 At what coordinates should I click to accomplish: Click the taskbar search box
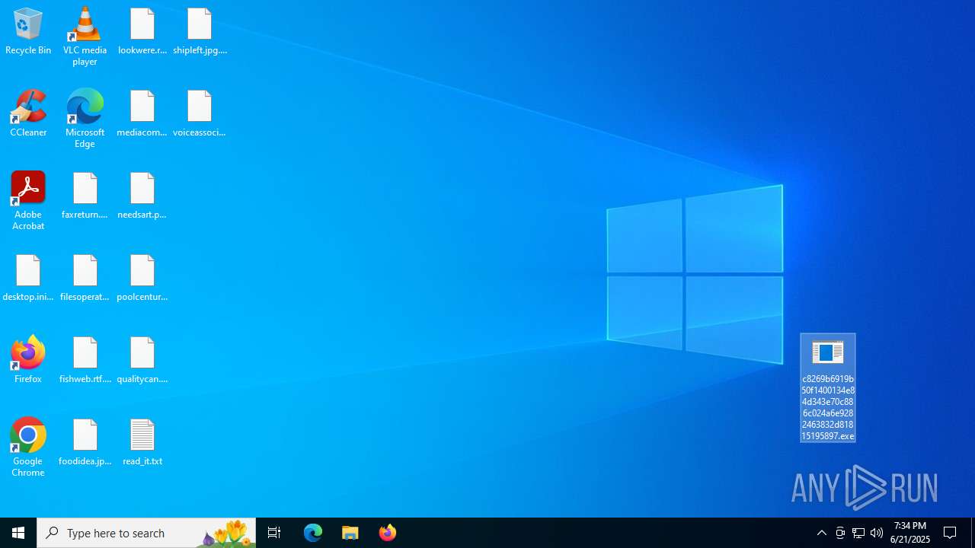click(146, 533)
